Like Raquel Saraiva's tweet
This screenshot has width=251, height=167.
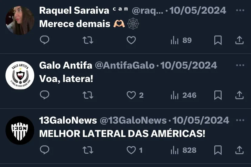131,40
